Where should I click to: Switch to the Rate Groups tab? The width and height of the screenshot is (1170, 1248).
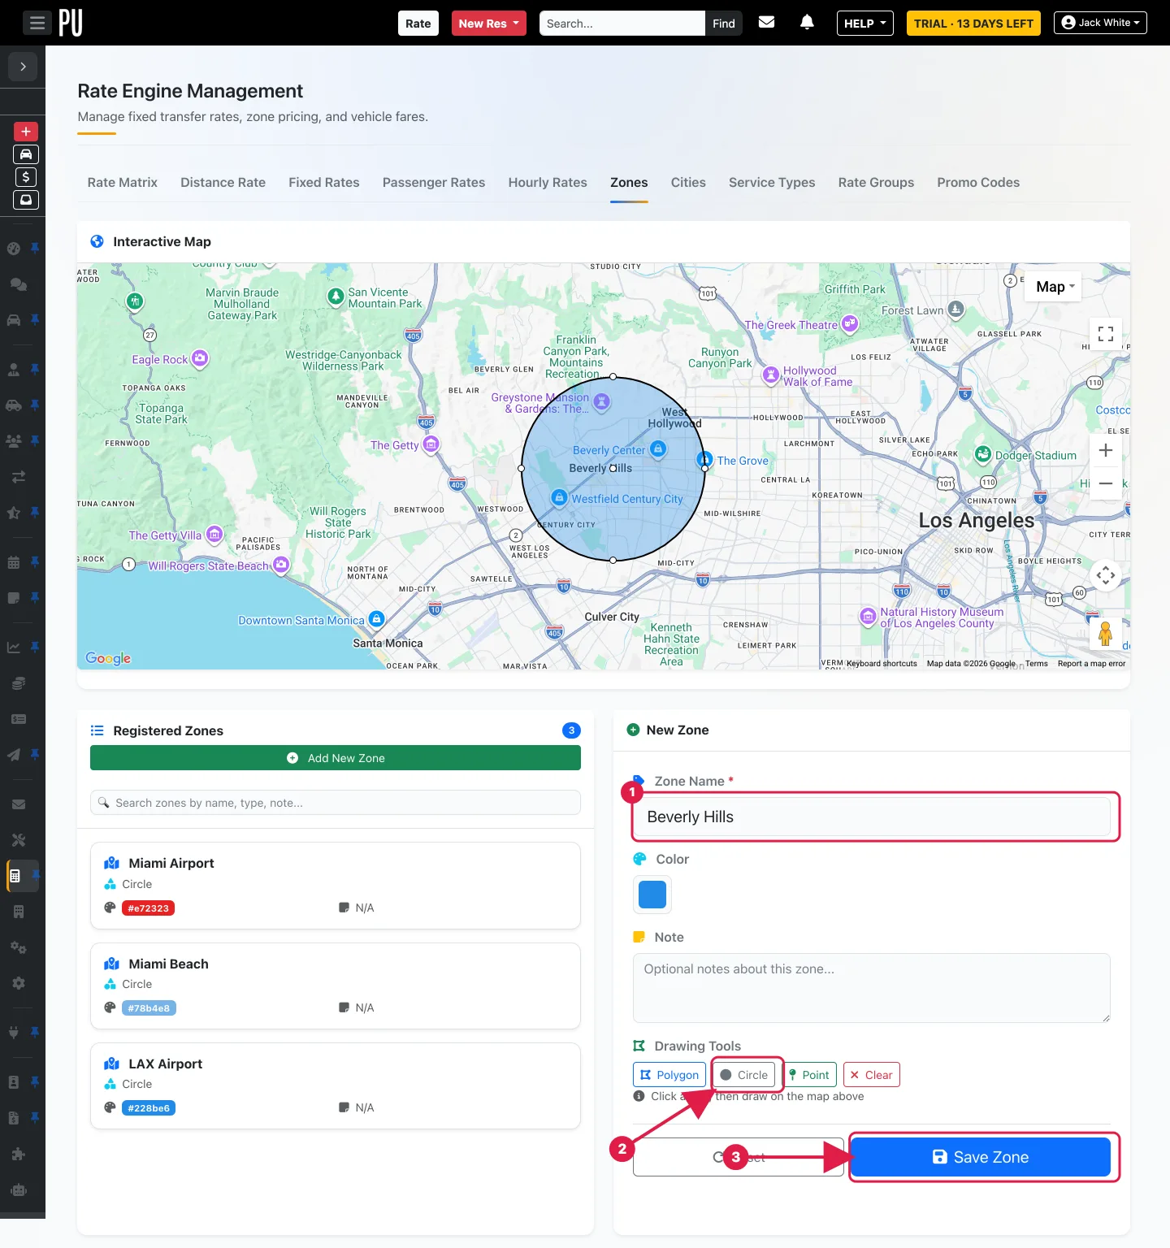876,182
